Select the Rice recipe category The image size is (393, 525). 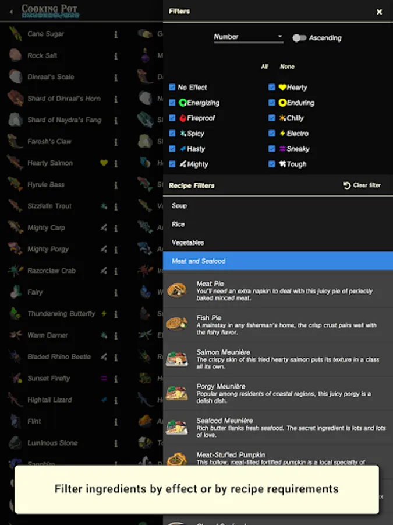(278, 225)
